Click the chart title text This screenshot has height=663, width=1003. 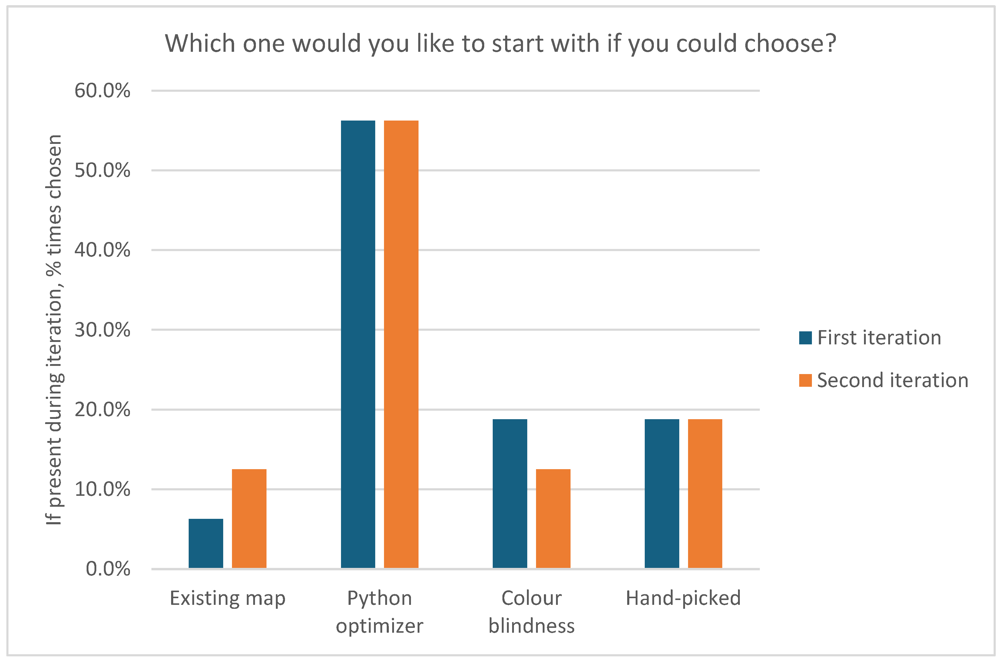[501, 44]
